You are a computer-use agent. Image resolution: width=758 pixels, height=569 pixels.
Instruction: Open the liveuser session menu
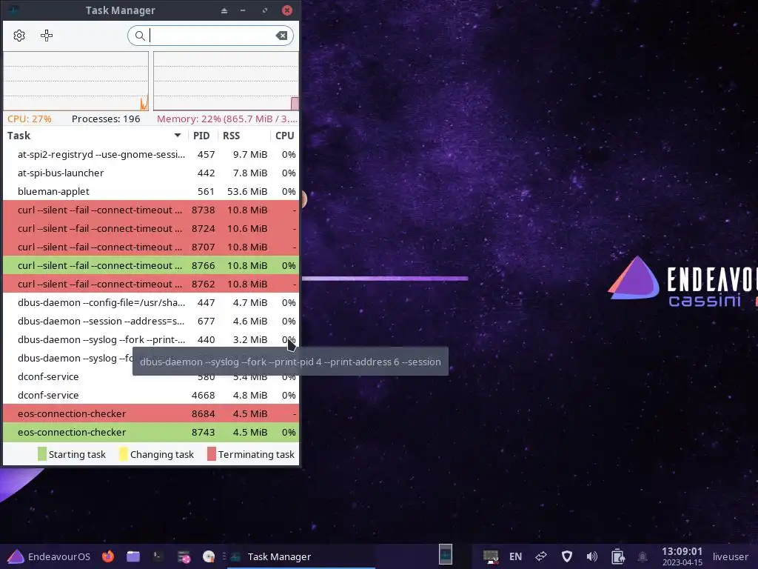coord(731,557)
